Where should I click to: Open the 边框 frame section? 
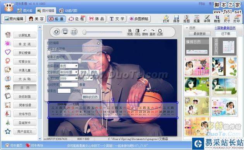(77, 19)
